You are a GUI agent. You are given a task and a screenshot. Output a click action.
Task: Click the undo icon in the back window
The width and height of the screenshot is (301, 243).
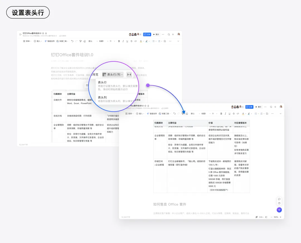point(72,41)
